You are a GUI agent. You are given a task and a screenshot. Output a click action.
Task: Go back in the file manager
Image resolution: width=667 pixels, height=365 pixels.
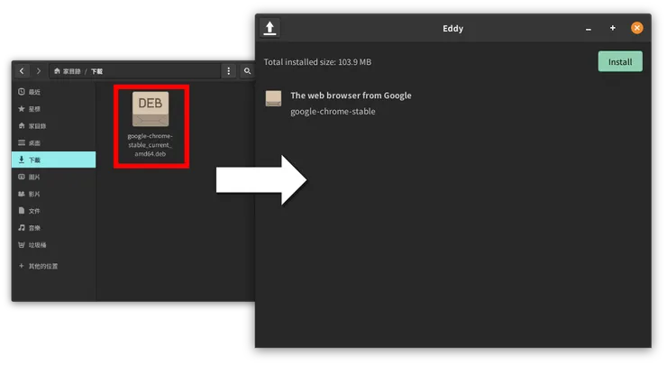point(23,71)
